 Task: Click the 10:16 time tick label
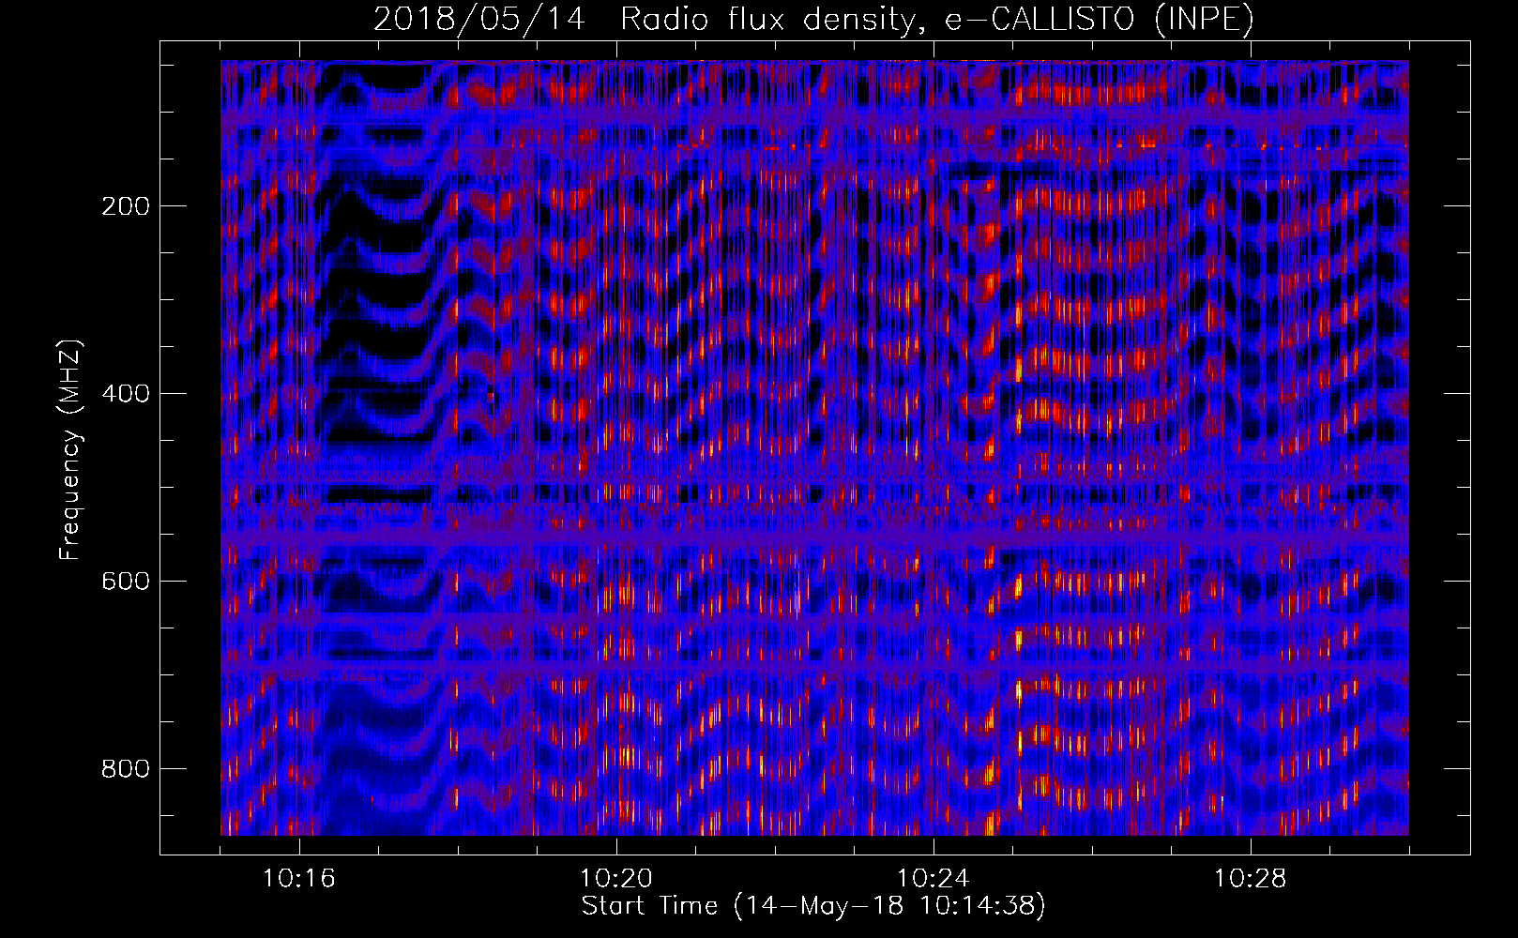coord(299,879)
